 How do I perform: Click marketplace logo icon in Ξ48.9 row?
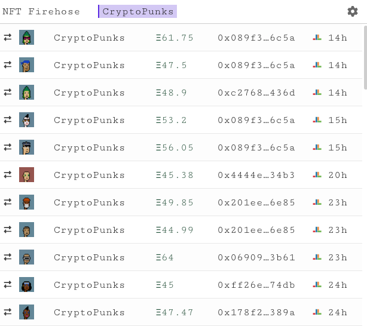tap(317, 93)
